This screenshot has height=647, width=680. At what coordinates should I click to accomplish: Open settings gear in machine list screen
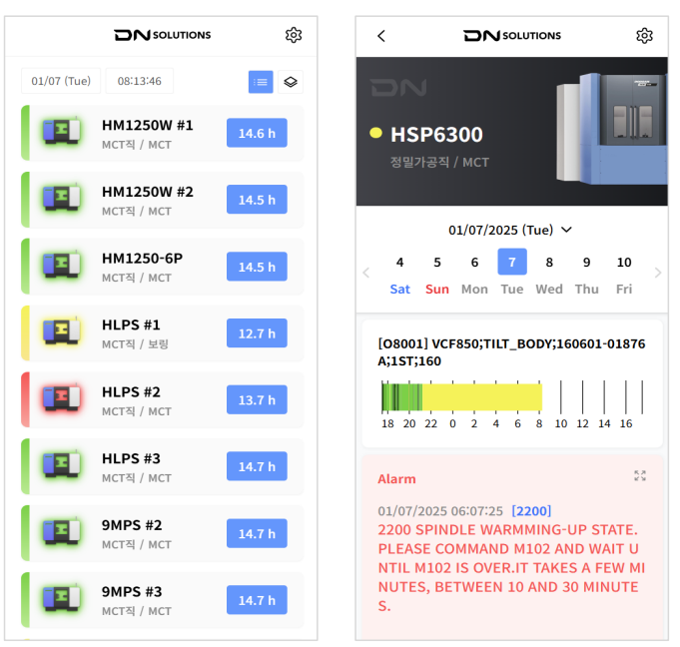point(293,35)
